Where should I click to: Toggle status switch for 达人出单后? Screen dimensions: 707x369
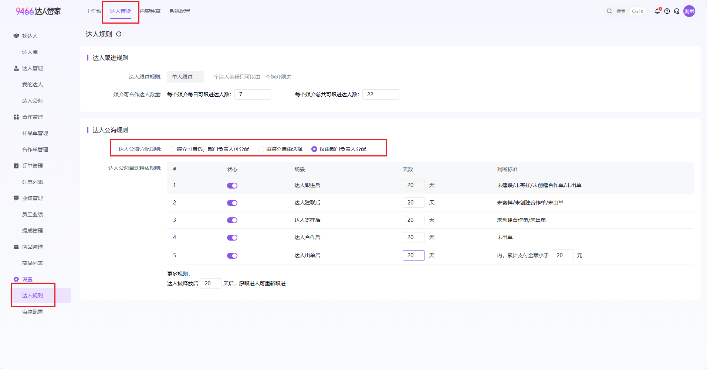pyautogui.click(x=232, y=256)
